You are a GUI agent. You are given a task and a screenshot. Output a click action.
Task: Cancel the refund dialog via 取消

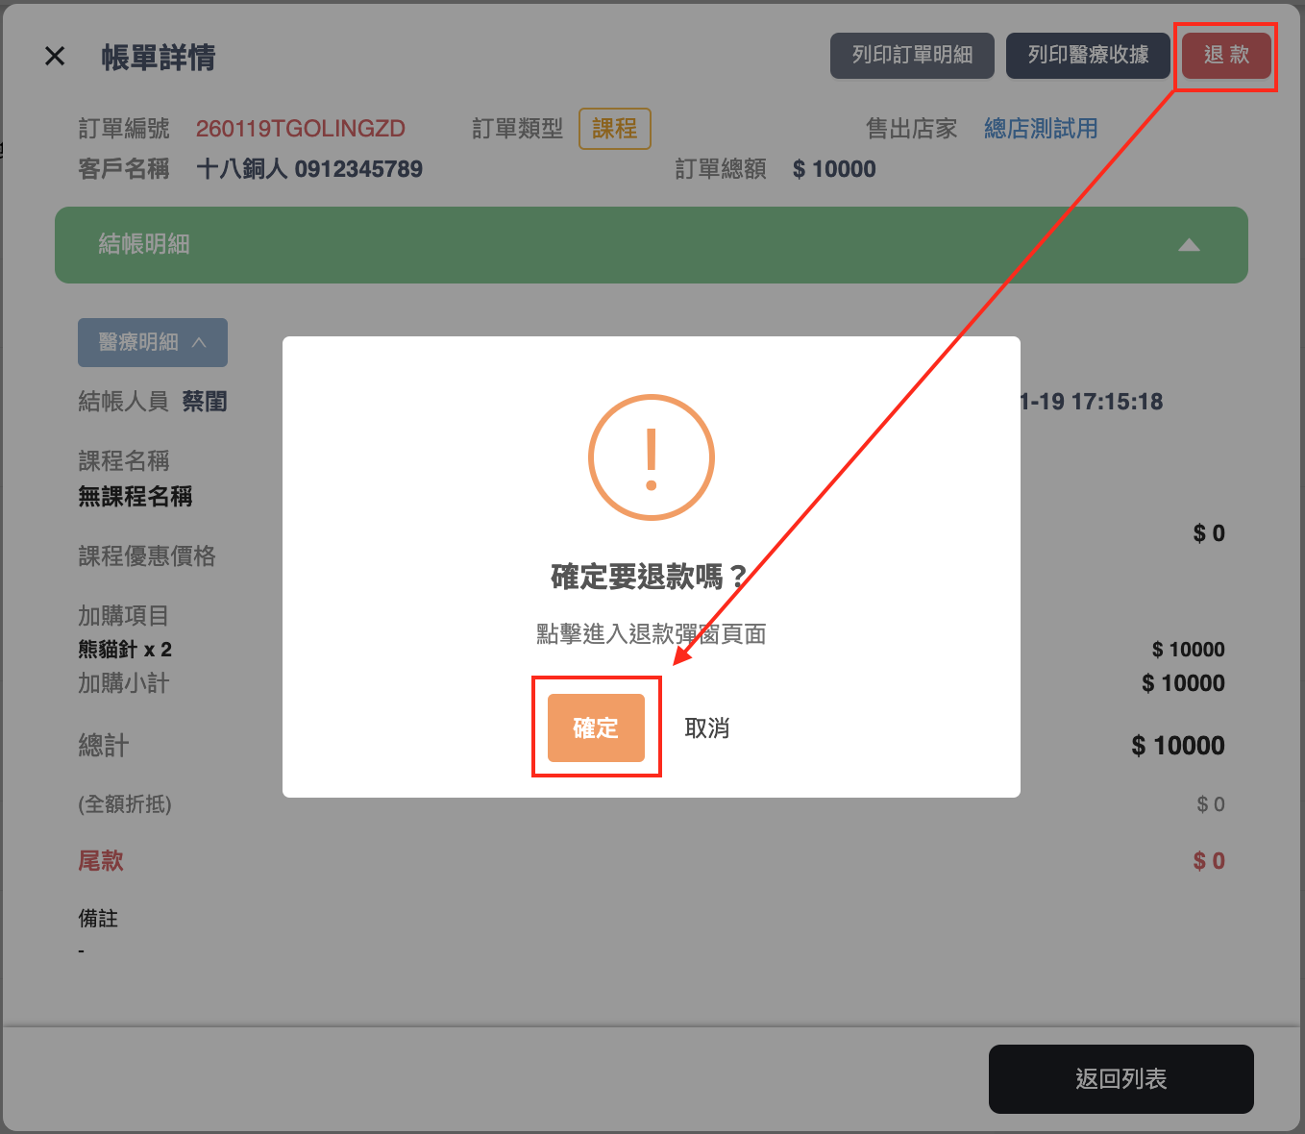coord(706,728)
